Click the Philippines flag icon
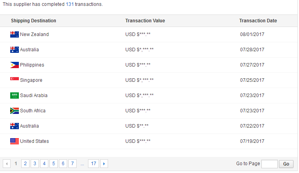This screenshot has height=173, width=299. (15, 65)
